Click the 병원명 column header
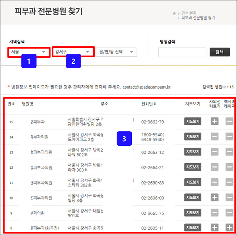 point(27,104)
